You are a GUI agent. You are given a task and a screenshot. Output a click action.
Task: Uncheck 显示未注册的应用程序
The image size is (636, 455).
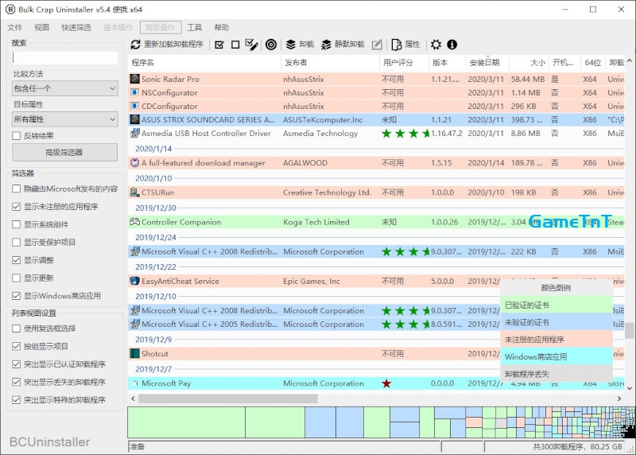(x=16, y=207)
